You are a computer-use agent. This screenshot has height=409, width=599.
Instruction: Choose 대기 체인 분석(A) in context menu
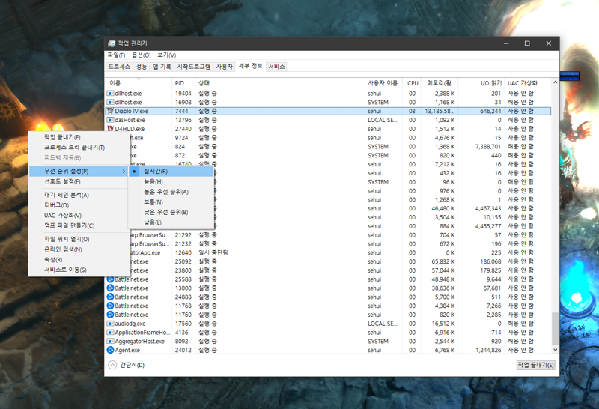(x=79, y=195)
